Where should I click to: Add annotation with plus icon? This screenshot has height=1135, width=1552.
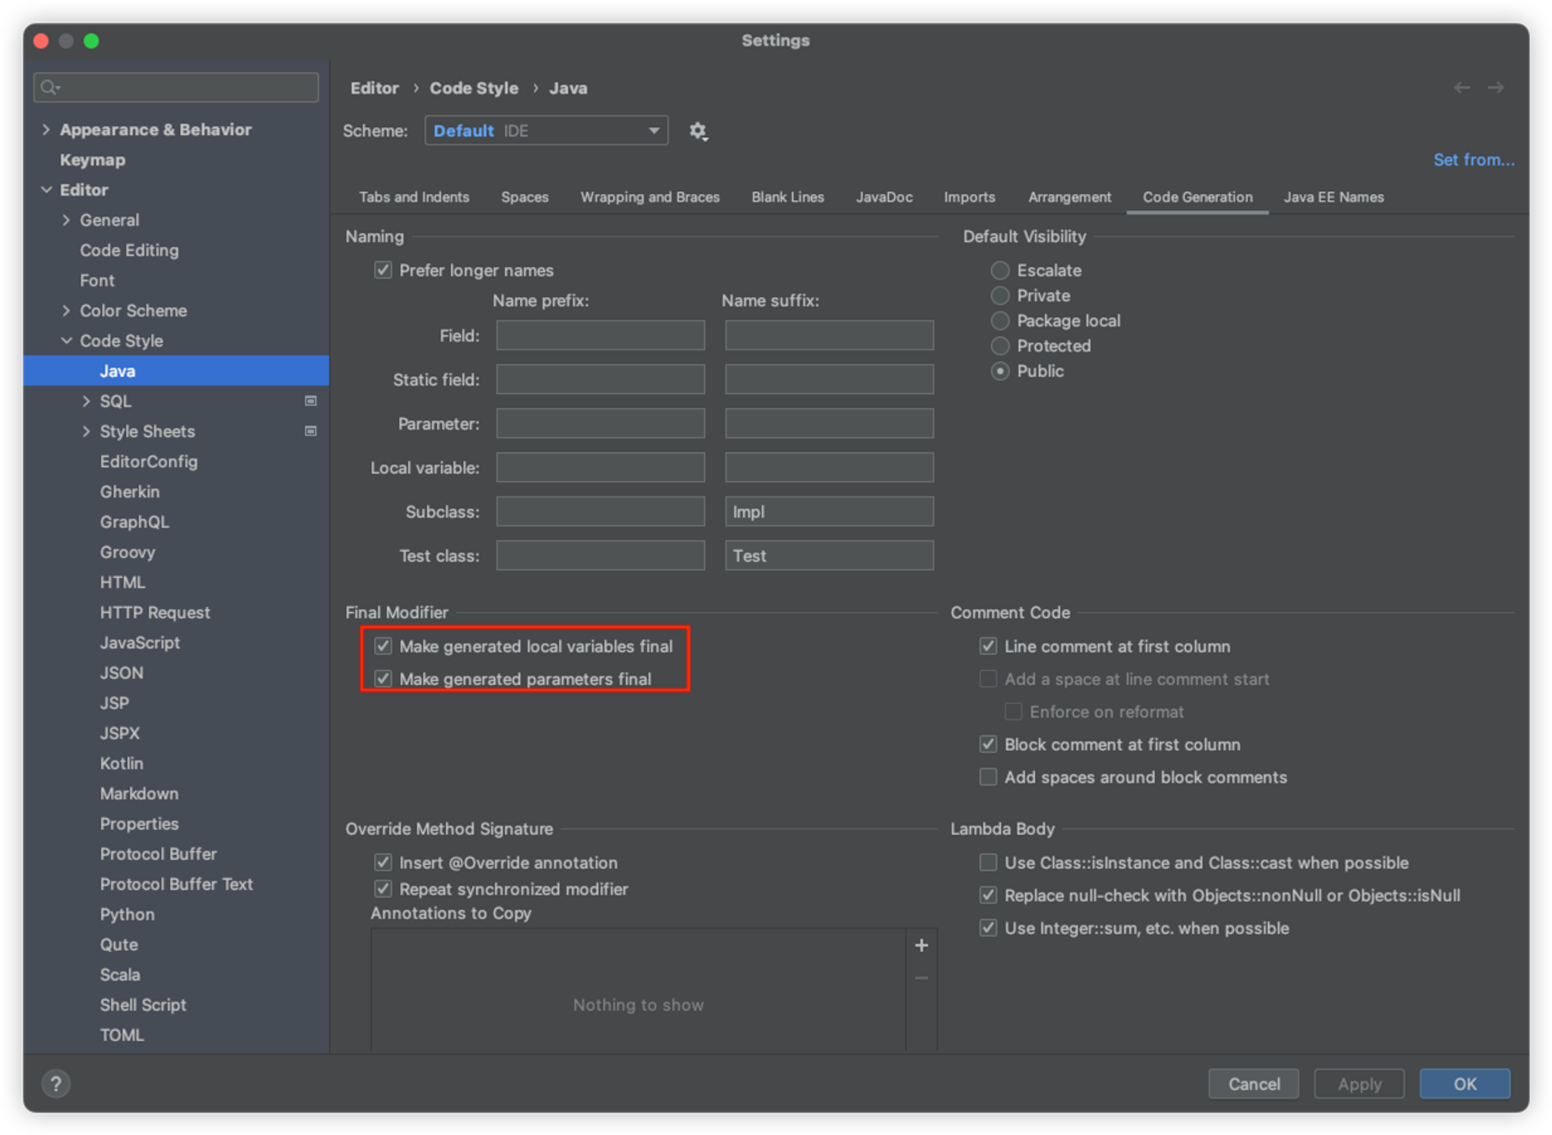click(921, 945)
